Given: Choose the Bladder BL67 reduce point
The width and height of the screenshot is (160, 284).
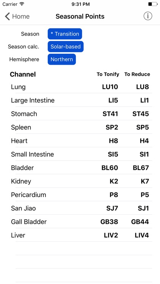Looking at the screenshot, I should coord(141,168).
